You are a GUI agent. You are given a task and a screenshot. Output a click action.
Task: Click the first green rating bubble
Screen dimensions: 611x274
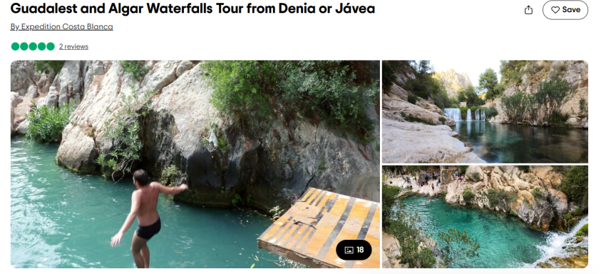click(15, 46)
